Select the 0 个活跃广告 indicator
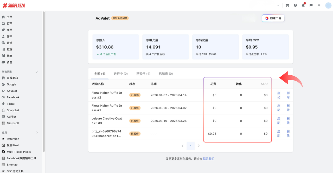Image resolution: width=333 pixels, height=173 pixels. [x=108, y=54]
